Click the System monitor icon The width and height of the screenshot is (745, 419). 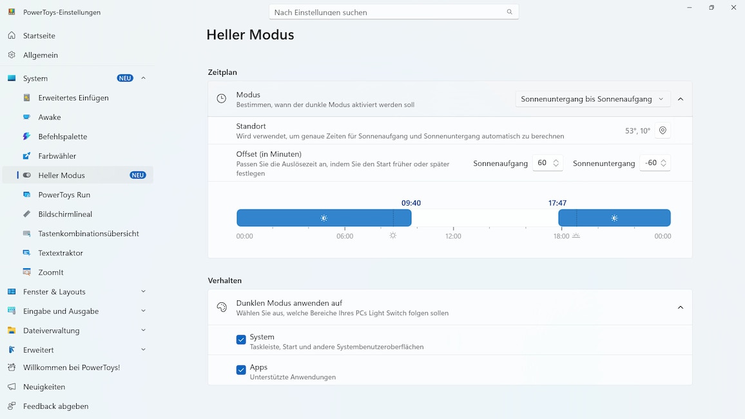(12, 78)
